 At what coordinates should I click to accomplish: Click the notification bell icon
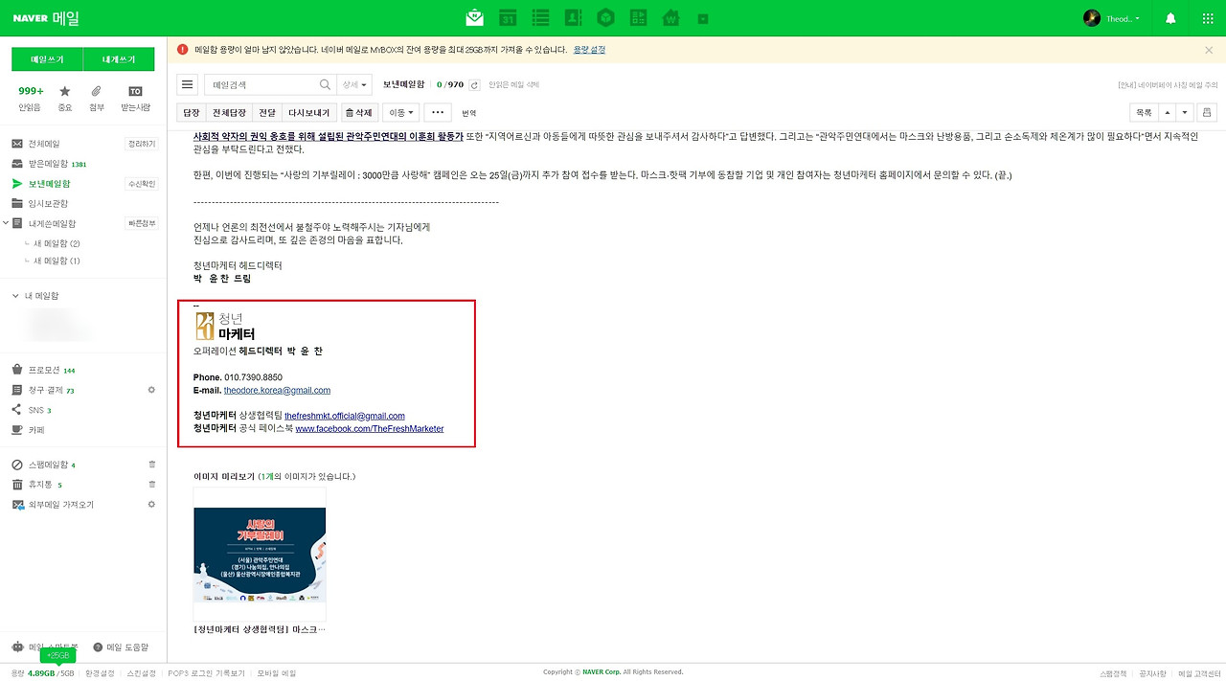[x=1169, y=16]
